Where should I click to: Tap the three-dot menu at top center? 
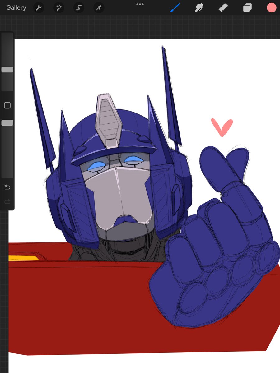pyautogui.click(x=140, y=4)
